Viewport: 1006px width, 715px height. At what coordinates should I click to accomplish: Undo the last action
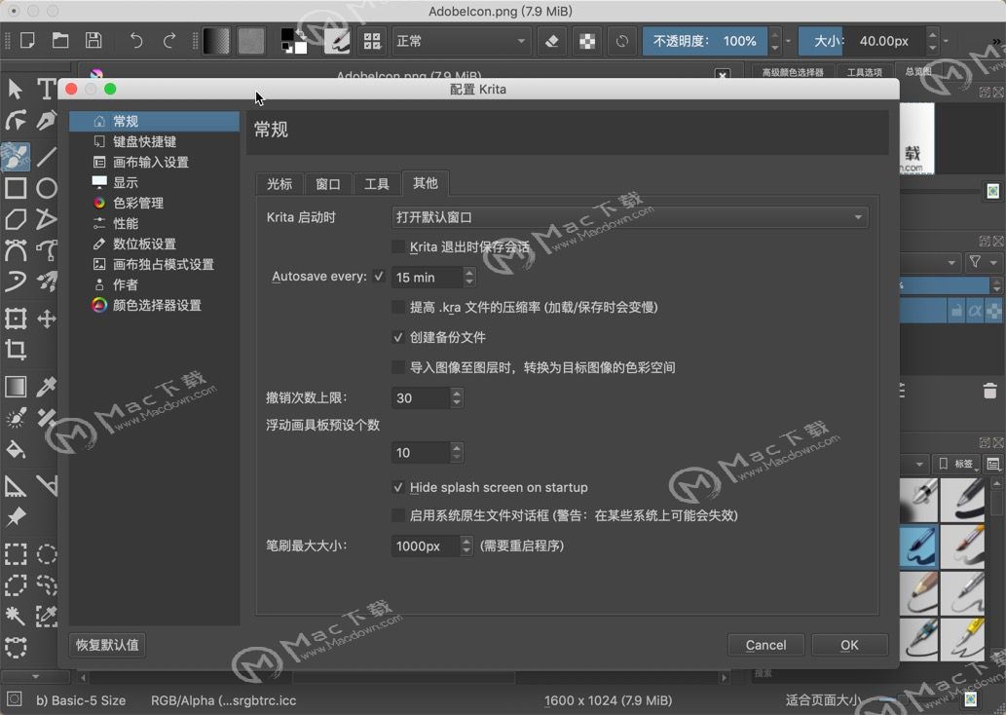pyautogui.click(x=136, y=41)
